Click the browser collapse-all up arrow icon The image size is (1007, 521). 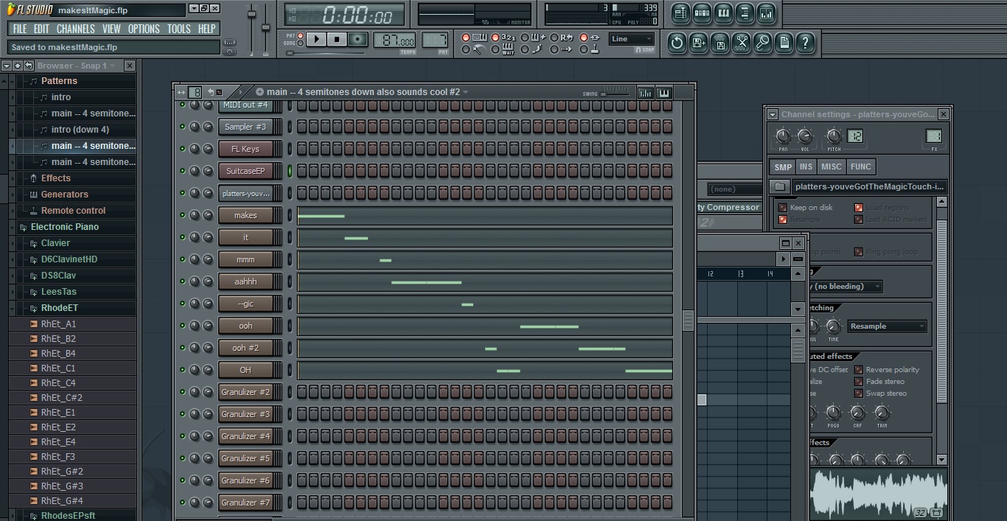click(17, 66)
